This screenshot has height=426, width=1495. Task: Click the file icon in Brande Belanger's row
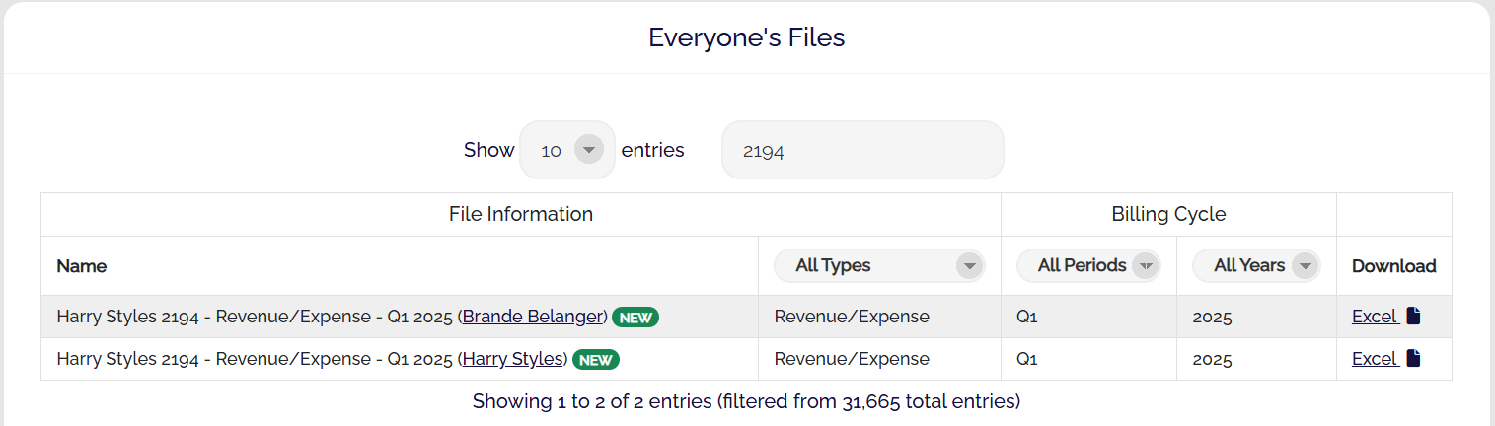(1413, 317)
